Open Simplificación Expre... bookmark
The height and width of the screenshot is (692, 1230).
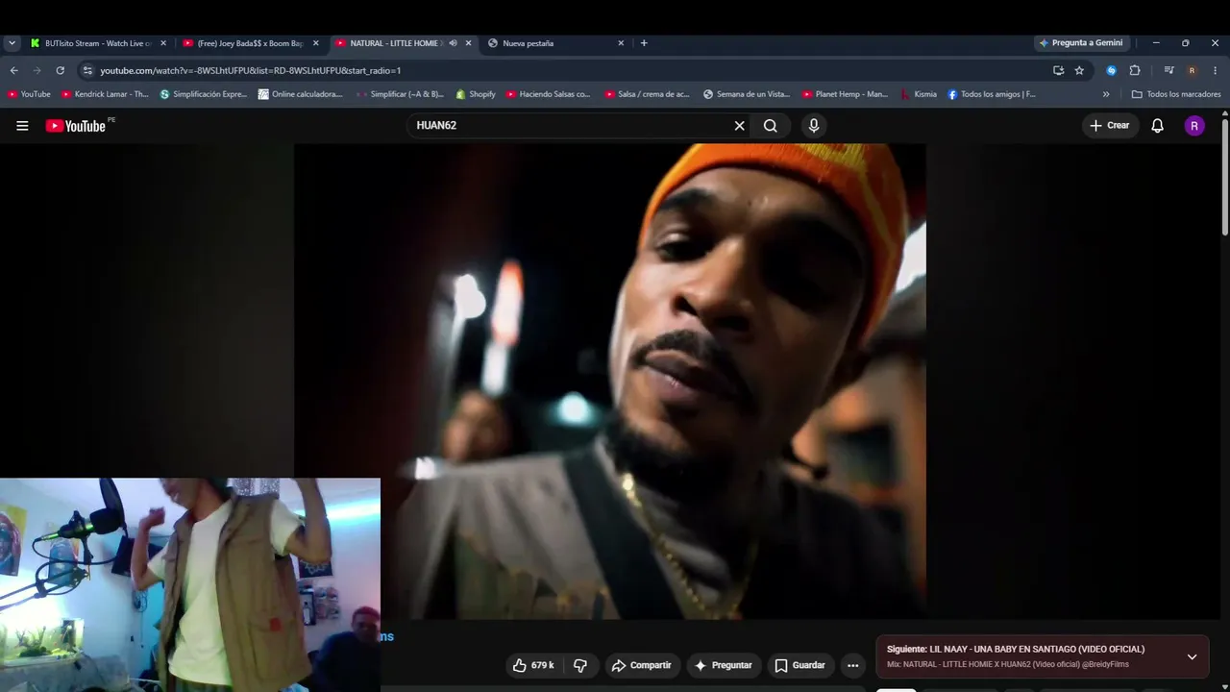coord(204,94)
